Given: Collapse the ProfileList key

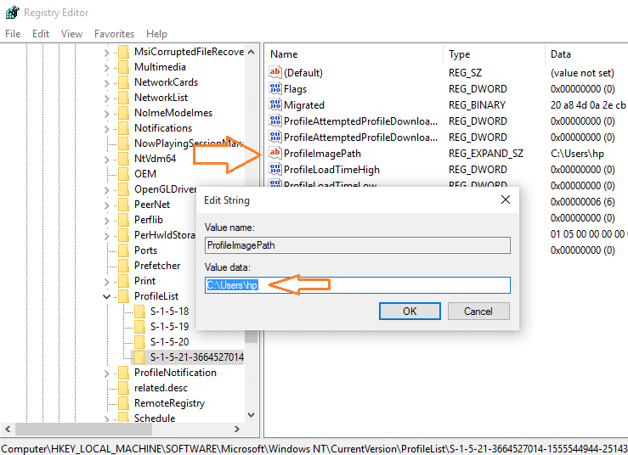Looking at the screenshot, I should [106, 296].
